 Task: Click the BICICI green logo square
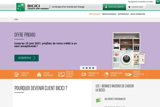[x=21, y=7]
